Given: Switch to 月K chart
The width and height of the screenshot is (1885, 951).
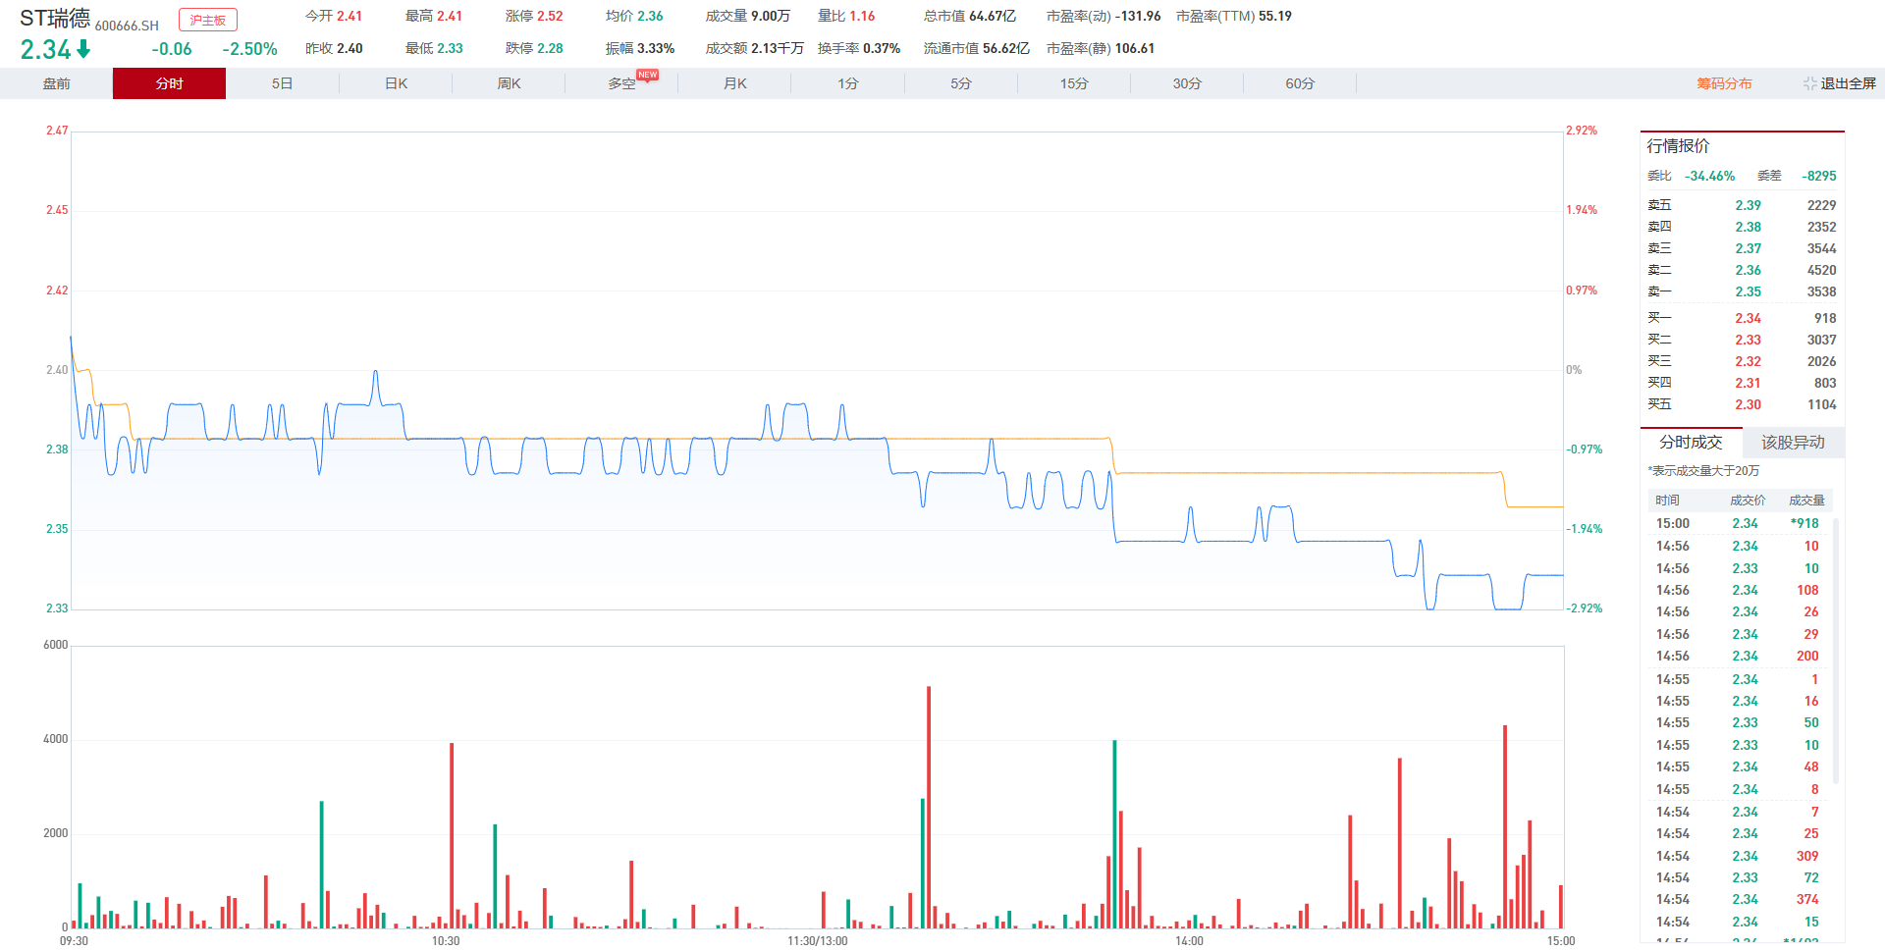Looking at the screenshot, I should (734, 83).
